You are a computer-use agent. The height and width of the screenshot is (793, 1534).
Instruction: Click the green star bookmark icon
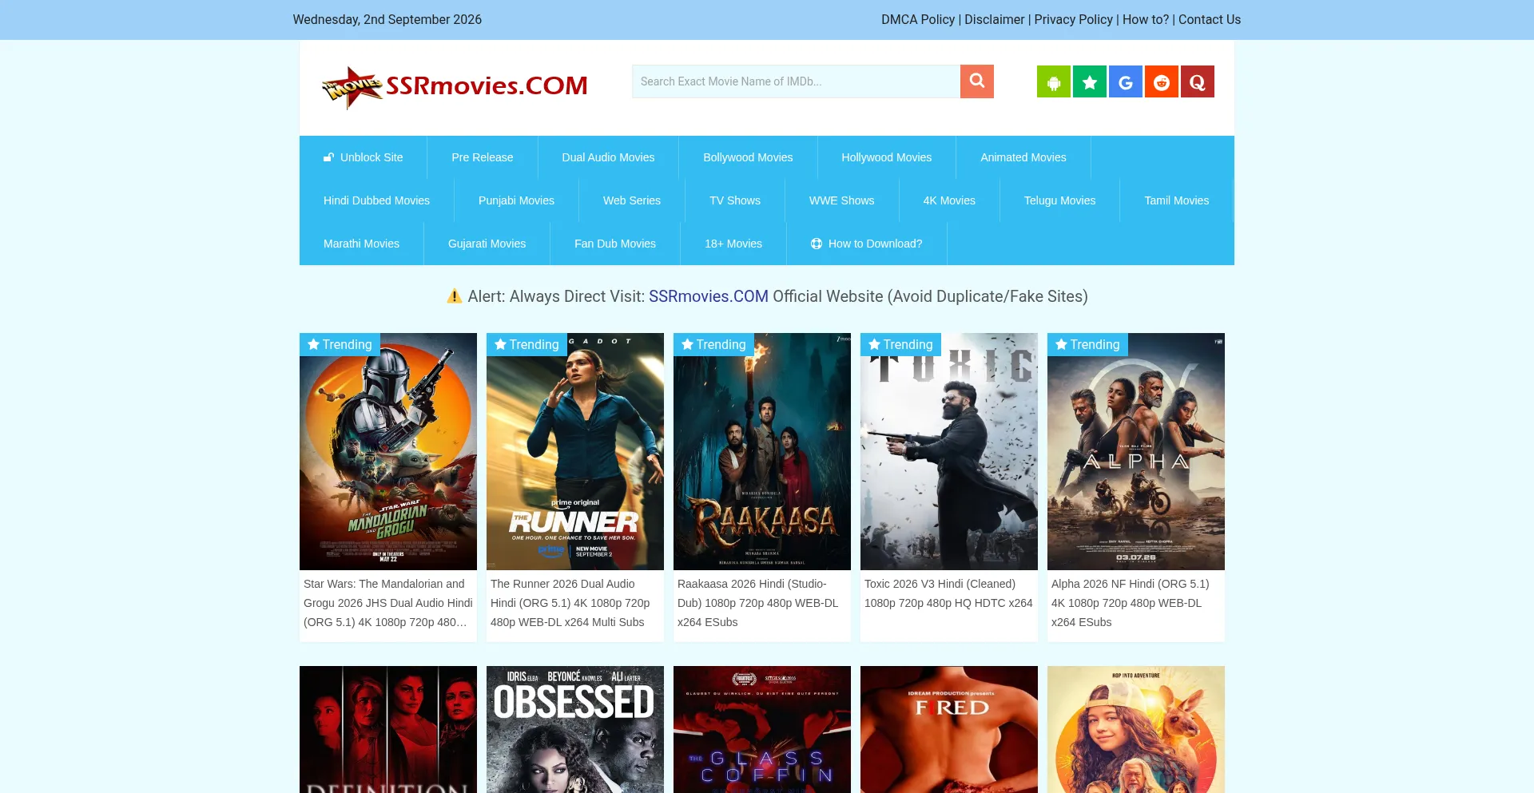tap(1090, 81)
